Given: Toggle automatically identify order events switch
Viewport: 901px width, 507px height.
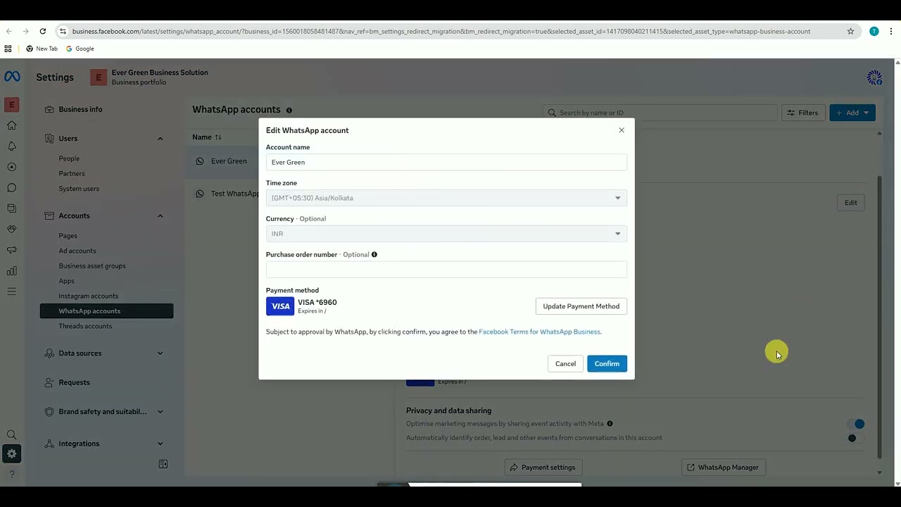Looking at the screenshot, I should pos(856,438).
